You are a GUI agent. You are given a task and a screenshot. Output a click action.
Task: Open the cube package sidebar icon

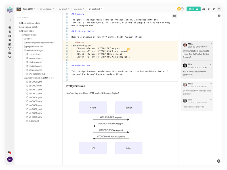[x=10, y=32]
